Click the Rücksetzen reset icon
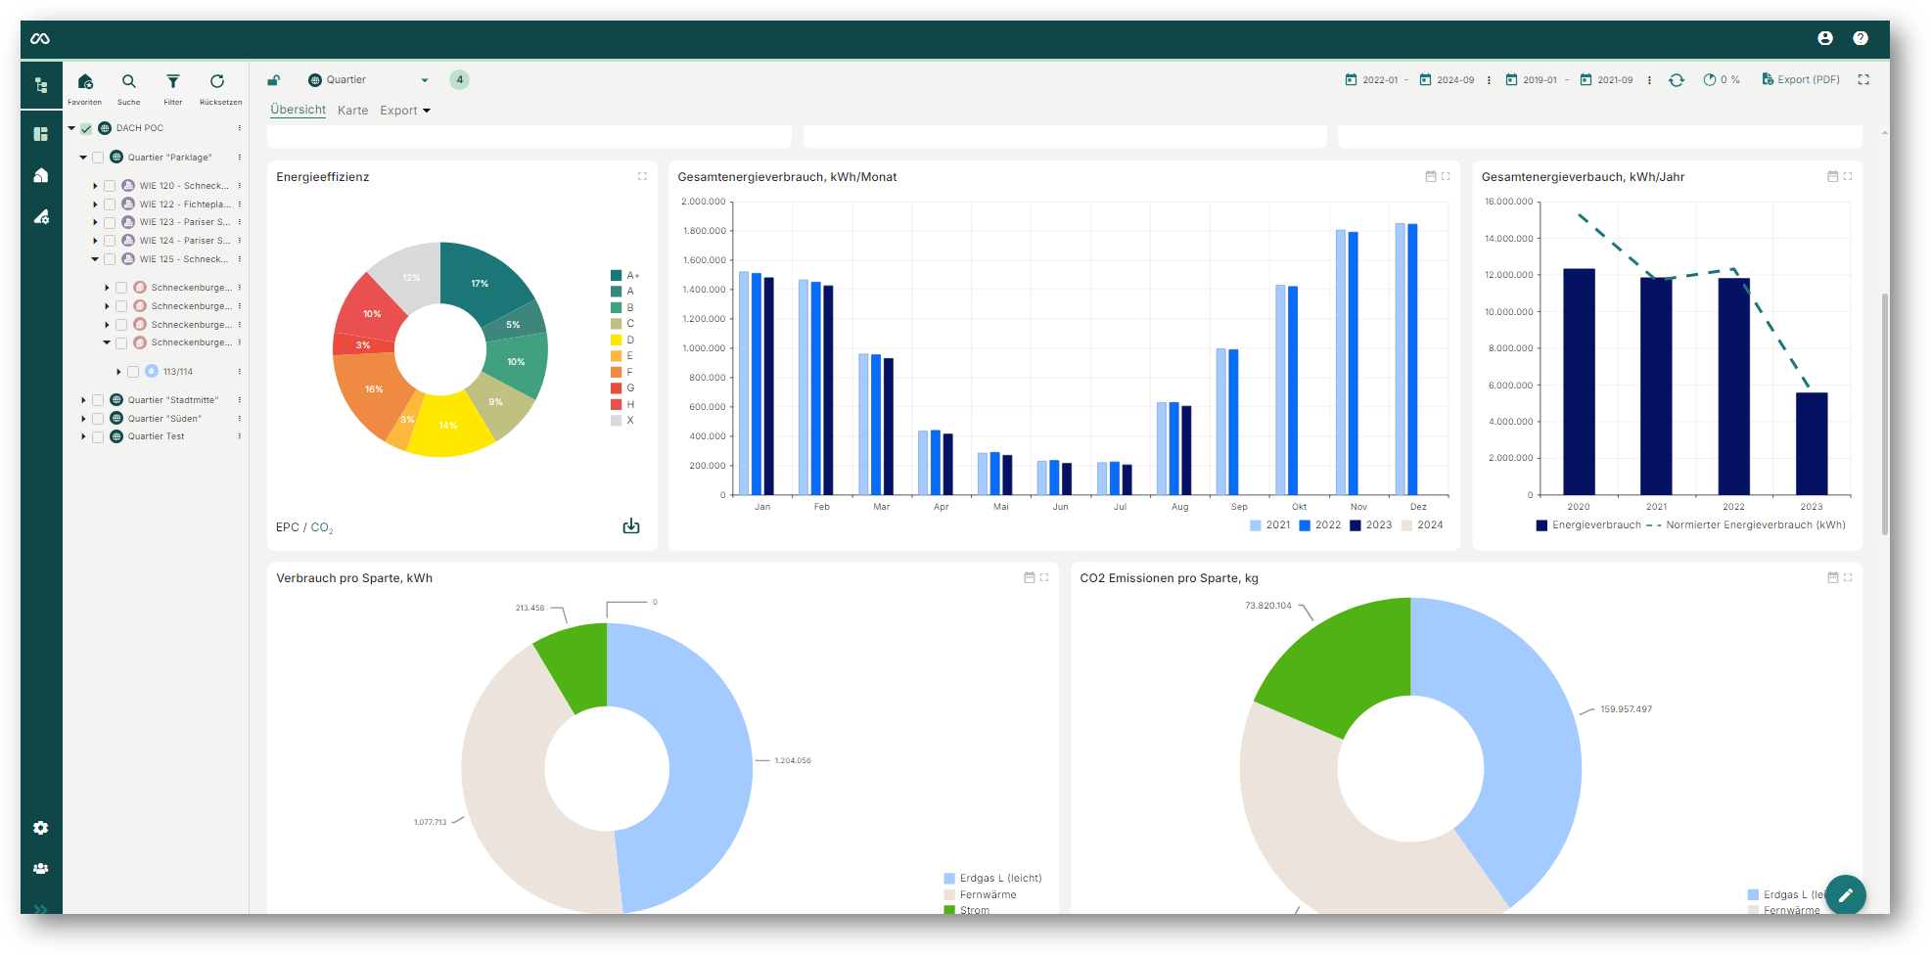The image size is (1931, 955). [x=217, y=82]
